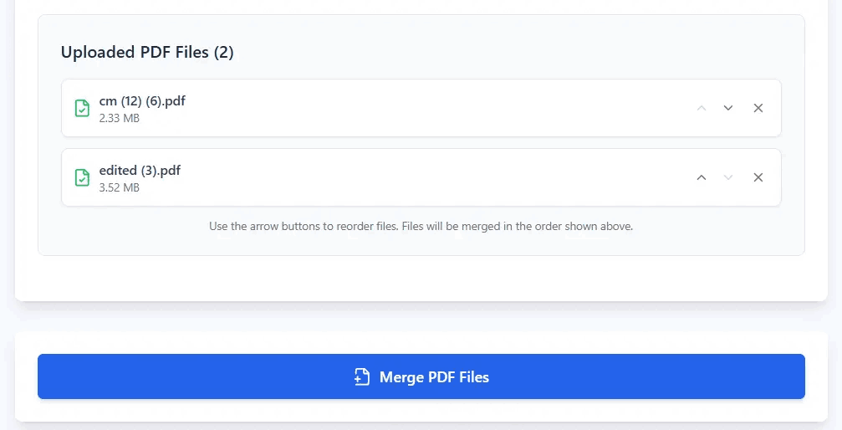
Task: Click the reorder instructions hint text
Action: (421, 227)
